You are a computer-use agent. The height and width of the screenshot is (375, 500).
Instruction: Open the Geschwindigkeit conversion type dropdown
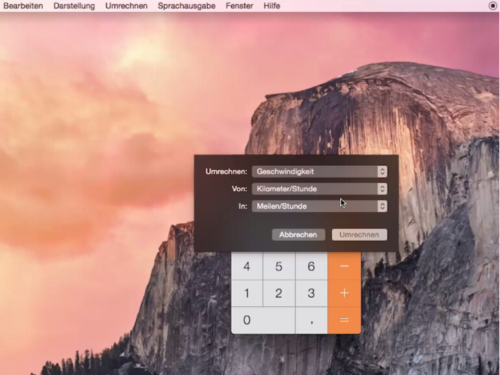pyautogui.click(x=319, y=171)
